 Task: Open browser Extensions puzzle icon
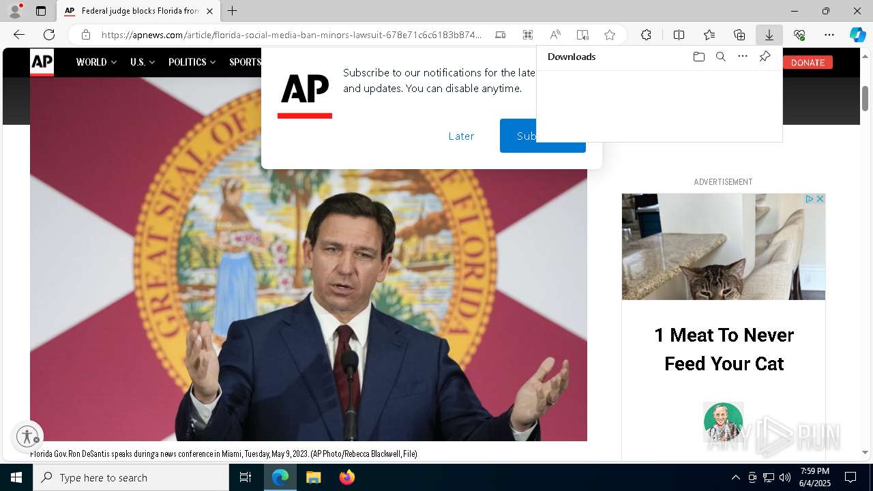pos(646,35)
